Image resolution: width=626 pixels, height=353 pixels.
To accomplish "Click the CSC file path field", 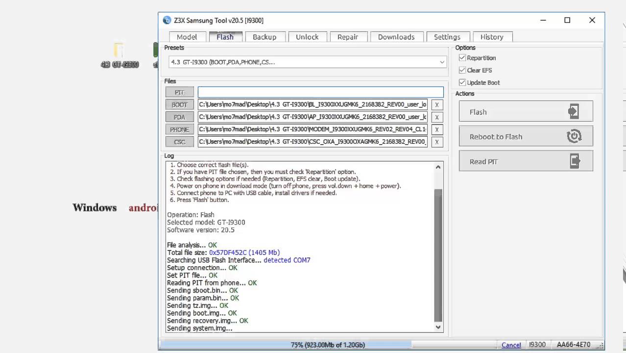I will 313,142.
